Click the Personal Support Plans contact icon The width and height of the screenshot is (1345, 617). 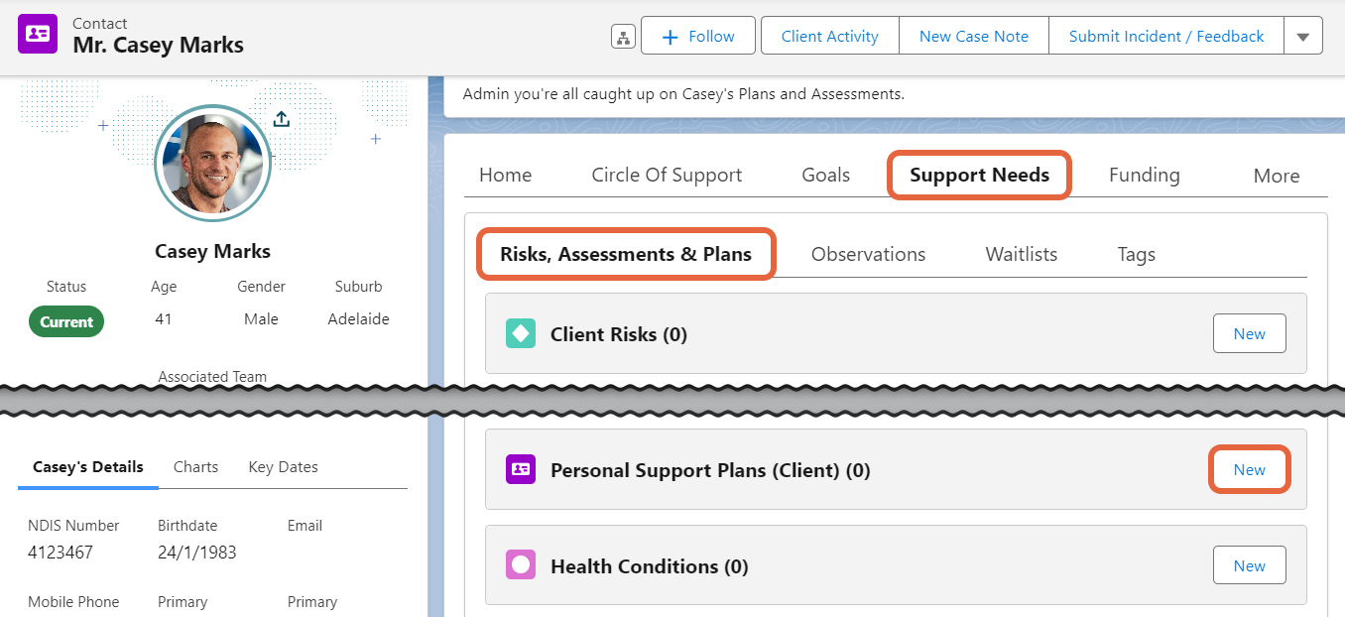pyautogui.click(x=520, y=469)
